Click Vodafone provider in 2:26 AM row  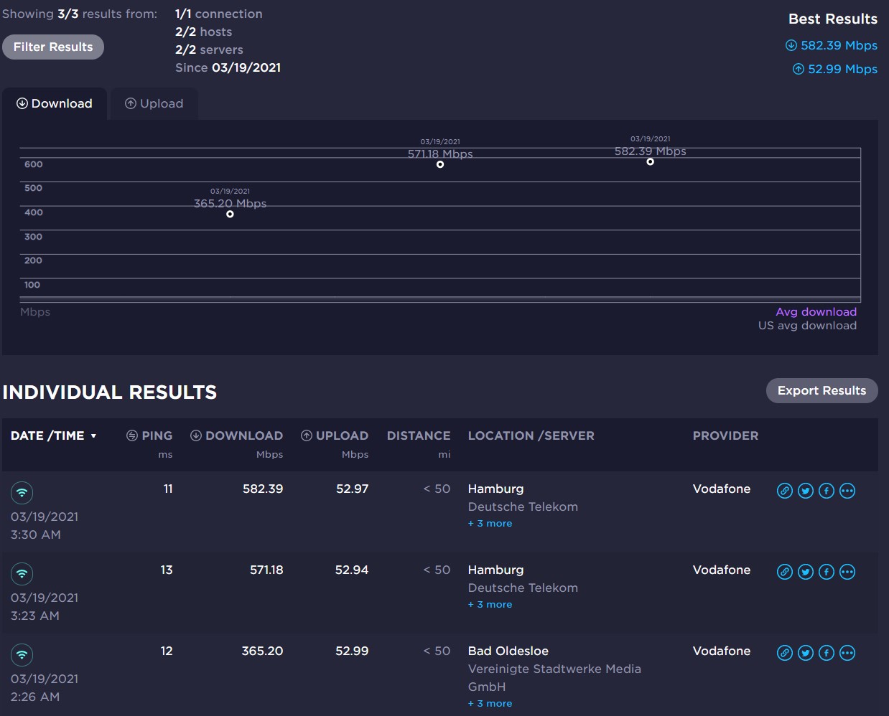(722, 651)
